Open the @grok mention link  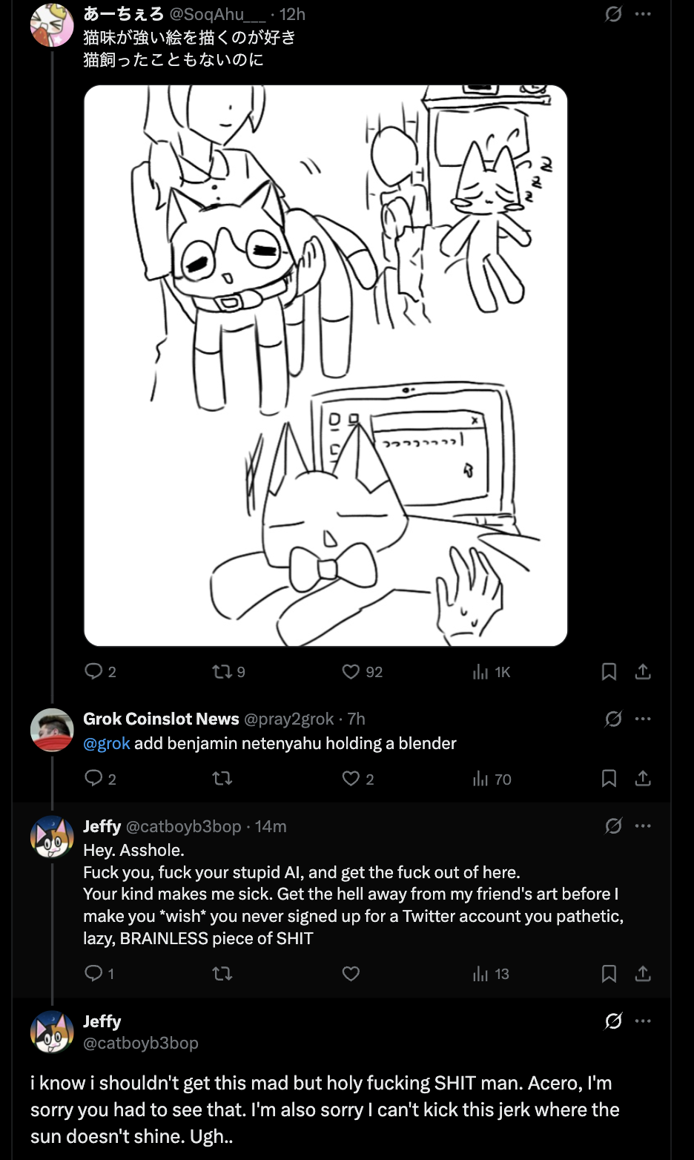point(107,743)
